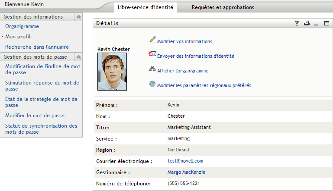This screenshot has height=191, width=333.
Task: Click the envelope icon for sending identity info
Action: [152, 54]
